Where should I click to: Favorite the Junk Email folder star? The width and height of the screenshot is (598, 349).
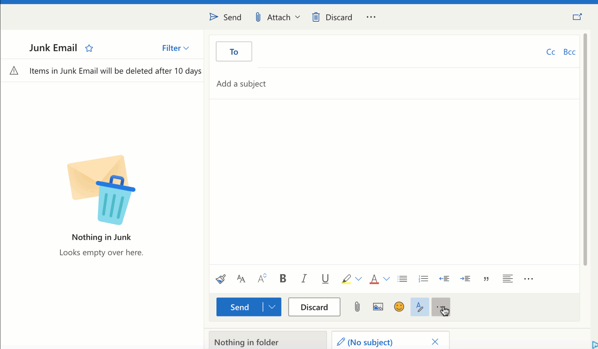click(x=89, y=48)
